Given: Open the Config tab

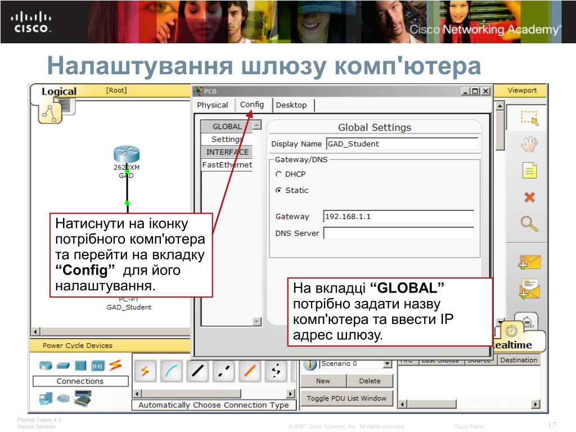Looking at the screenshot, I should [x=252, y=105].
